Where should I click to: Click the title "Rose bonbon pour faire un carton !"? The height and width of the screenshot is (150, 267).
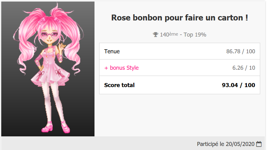(x=180, y=18)
